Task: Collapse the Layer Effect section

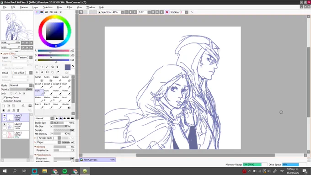Action: (1, 53)
